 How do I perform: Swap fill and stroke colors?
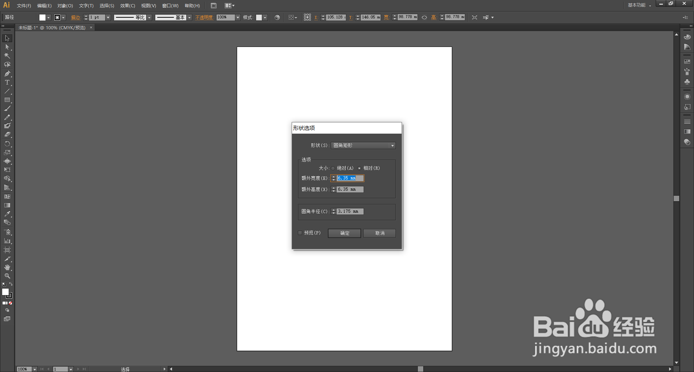coord(11,284)
